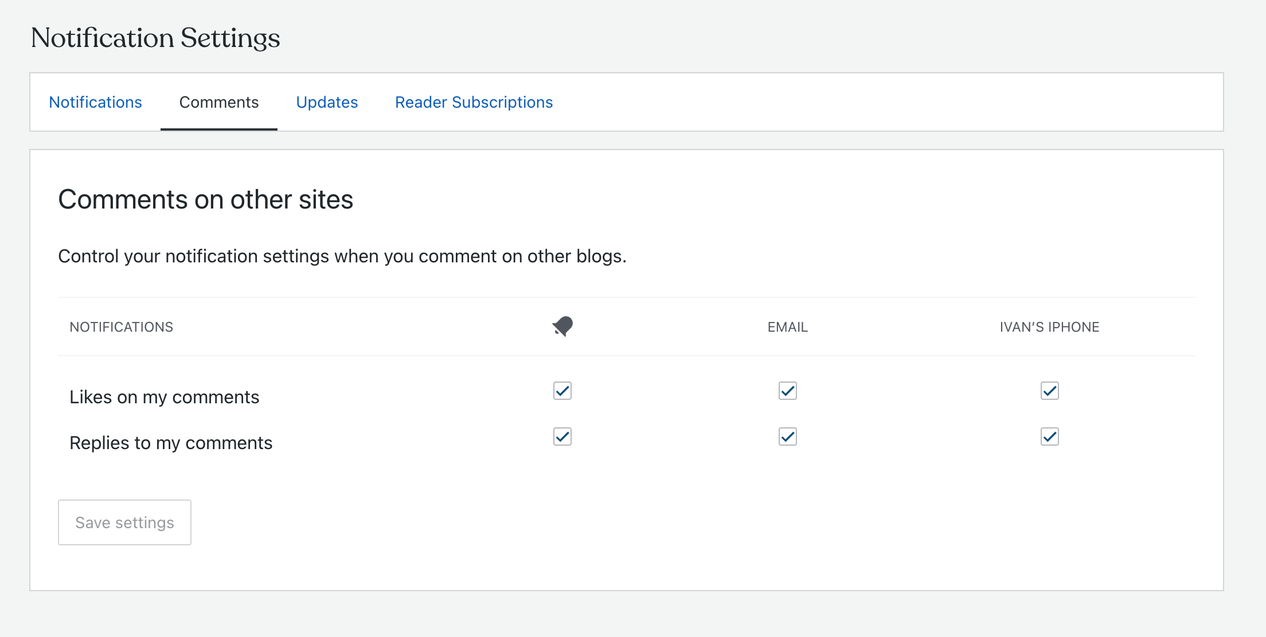
Task: Toggle Ivan's iPhone for Likes on my comments
Action: [x=1049, y=391]
